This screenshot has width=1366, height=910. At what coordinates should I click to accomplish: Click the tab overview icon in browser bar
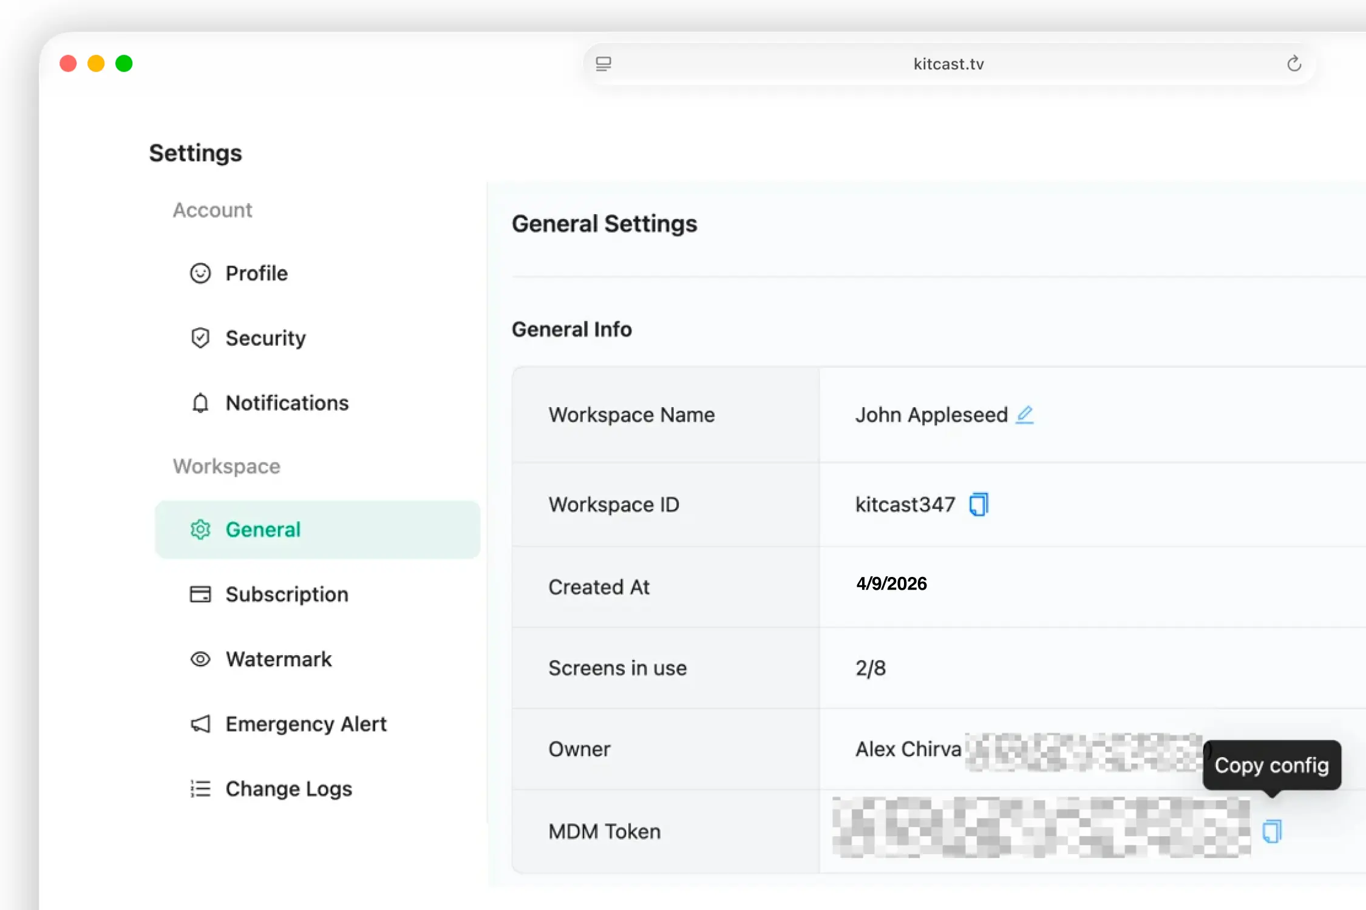tap(603, 64)
